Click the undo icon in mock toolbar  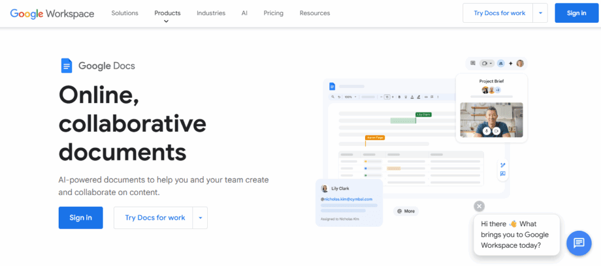[339, 97]
